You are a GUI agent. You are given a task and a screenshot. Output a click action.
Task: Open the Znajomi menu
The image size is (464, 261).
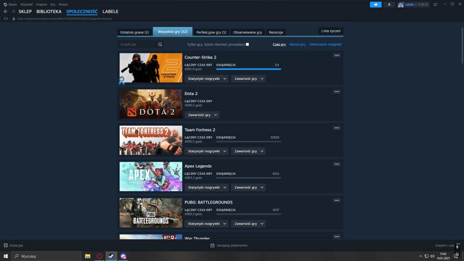click(41, 5)
